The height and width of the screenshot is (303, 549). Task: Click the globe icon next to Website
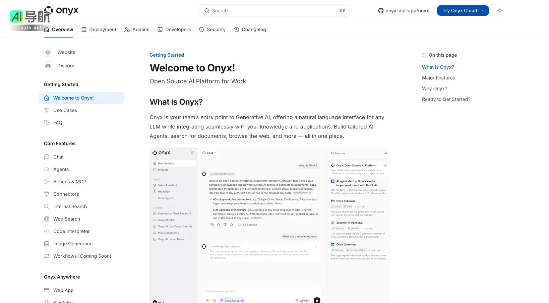[x=48, y=52]
